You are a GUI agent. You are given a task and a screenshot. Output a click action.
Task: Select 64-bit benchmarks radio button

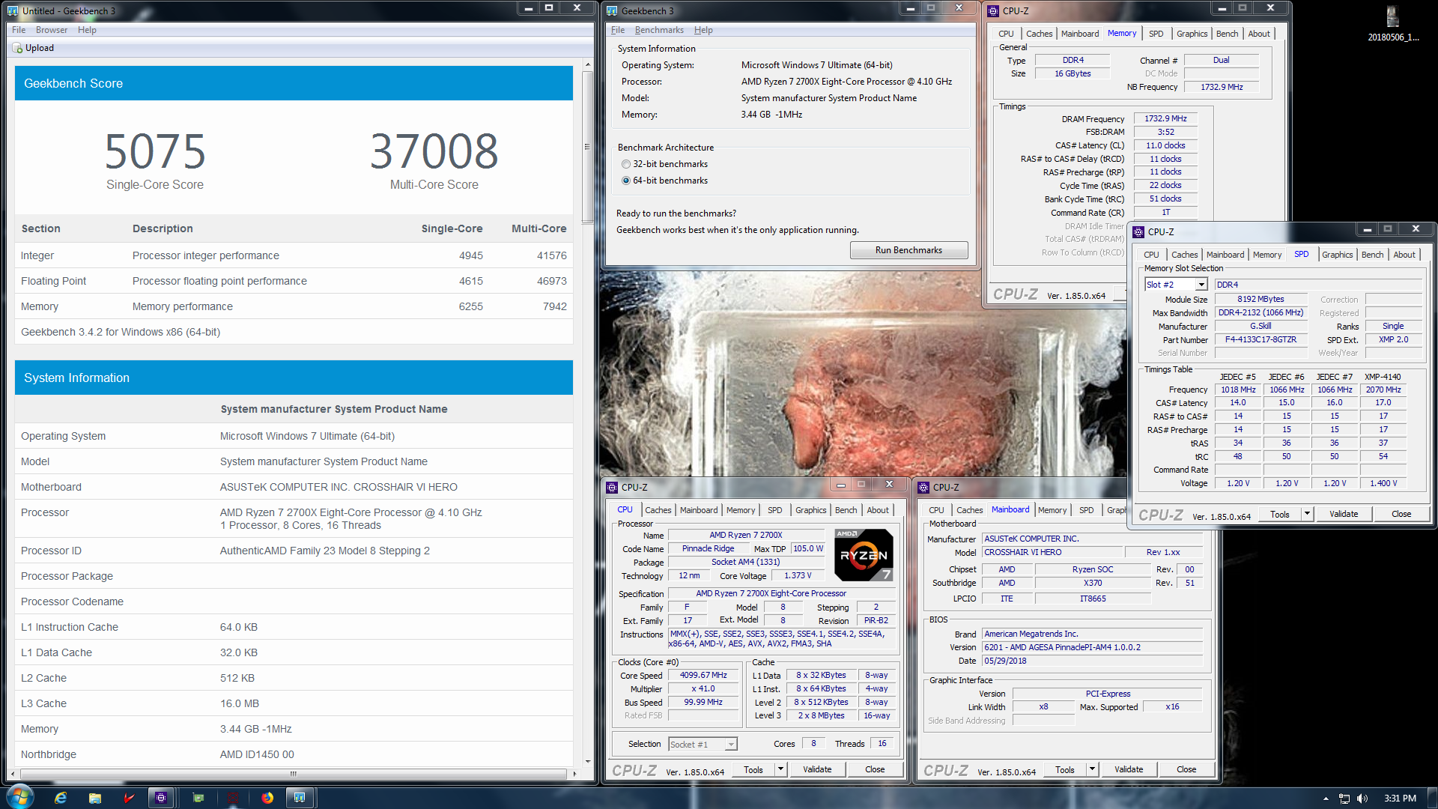coord(626,181)
